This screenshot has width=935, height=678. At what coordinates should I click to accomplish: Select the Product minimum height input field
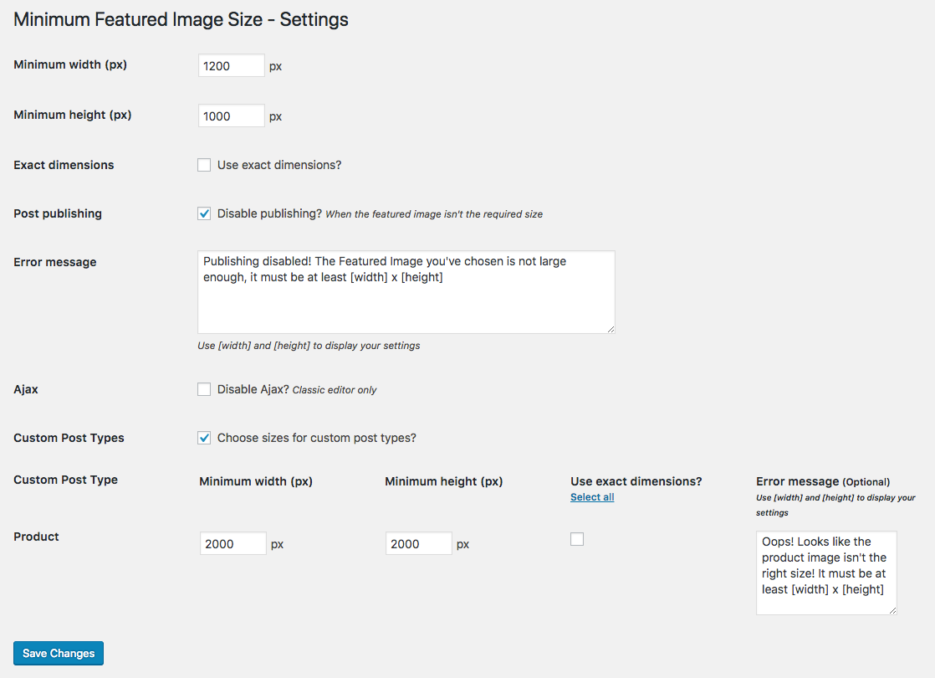pyautogui.click(x=419, y=544)
